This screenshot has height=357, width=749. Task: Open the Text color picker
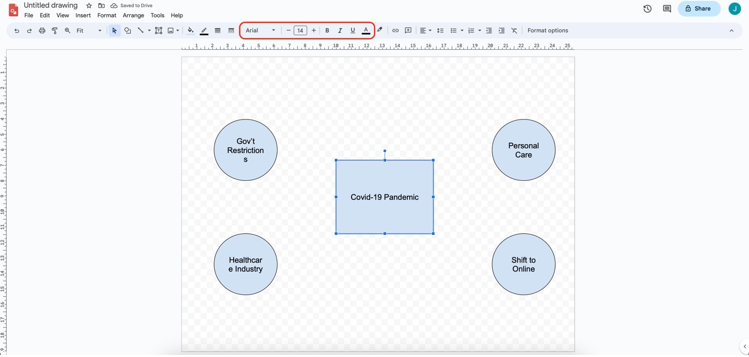366,30
